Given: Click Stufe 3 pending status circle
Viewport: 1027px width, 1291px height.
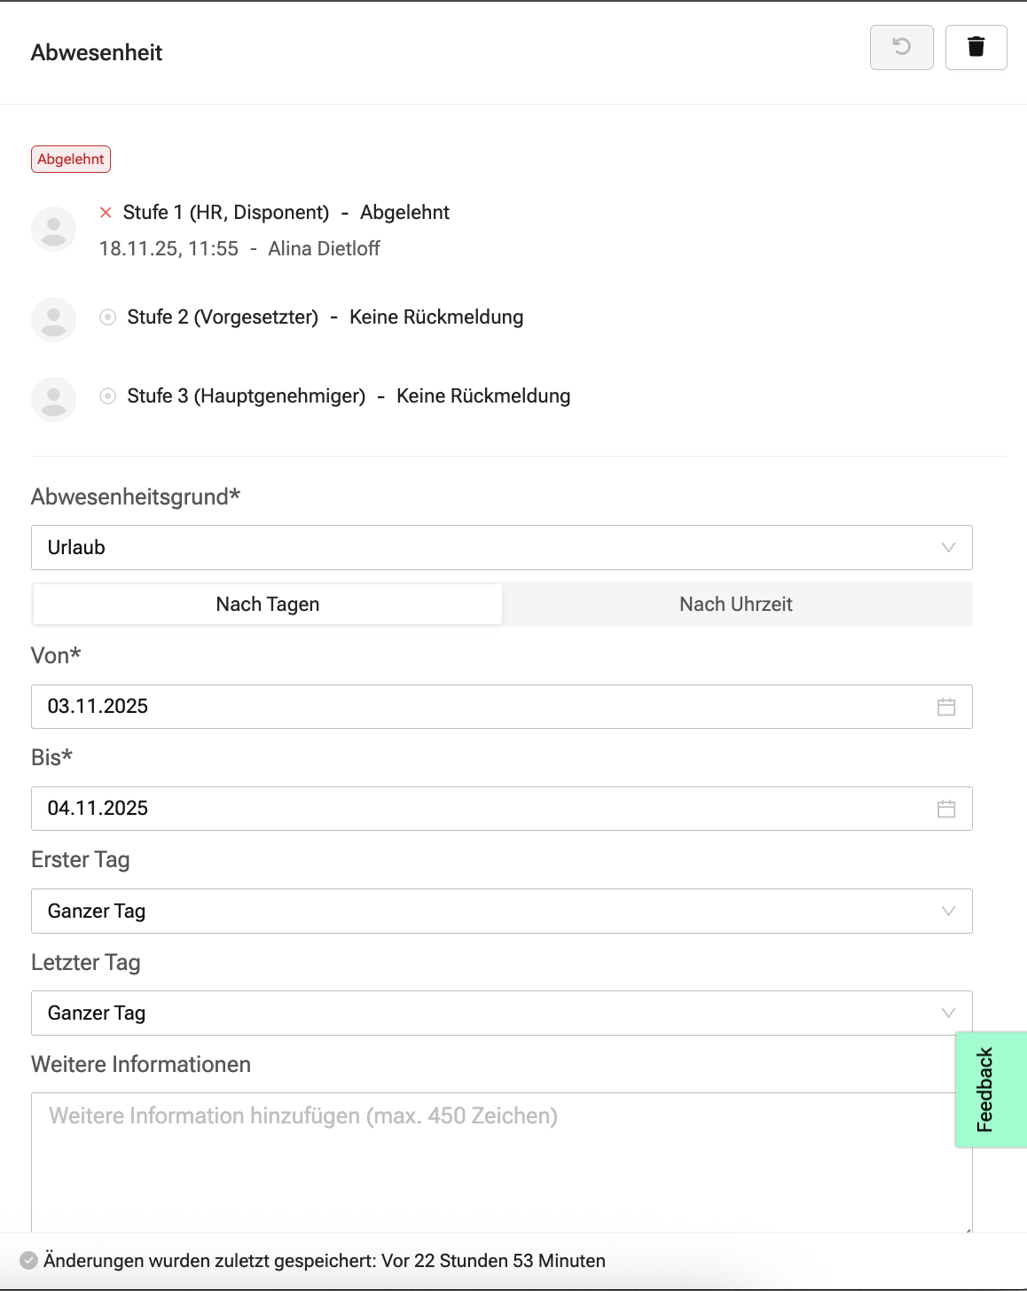Looking at the screenshot, I should (x=108, y=396).
